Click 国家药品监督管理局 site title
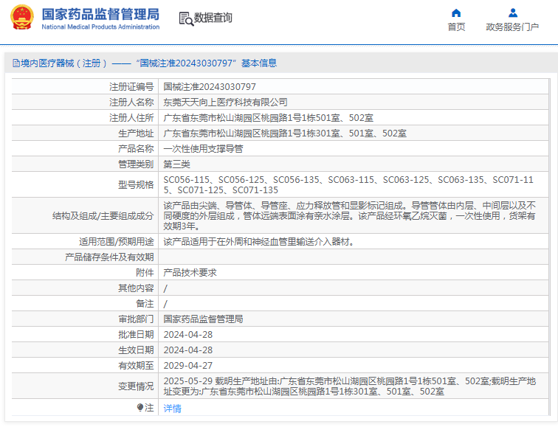 100,15
